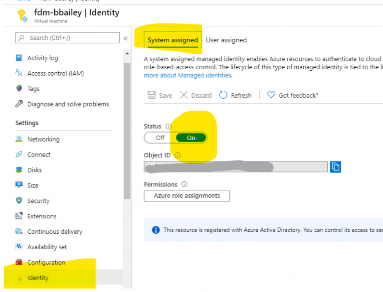This screenshot has height=292, width=383.
Task: Switch to User assigned tab
Action: [x=226, y=40]
